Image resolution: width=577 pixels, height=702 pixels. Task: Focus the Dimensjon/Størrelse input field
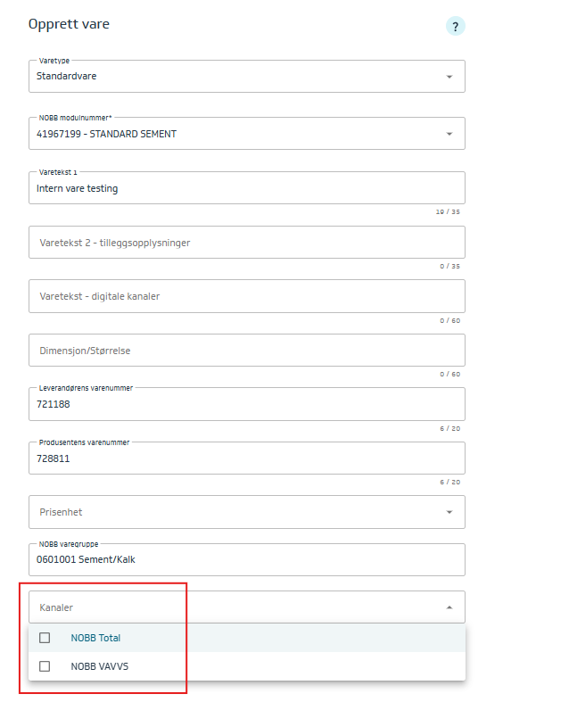tap(246, 351)
